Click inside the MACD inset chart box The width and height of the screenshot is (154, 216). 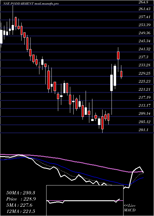click(85, 201)
